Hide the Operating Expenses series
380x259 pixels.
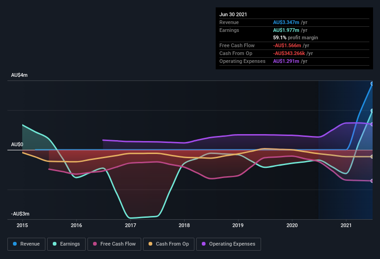[228, 244]
